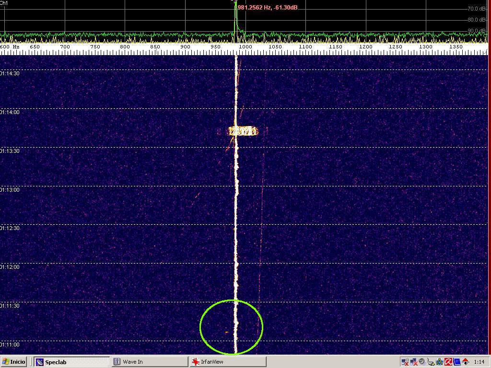Click the green and blue globe tray icon

(439, 362)
